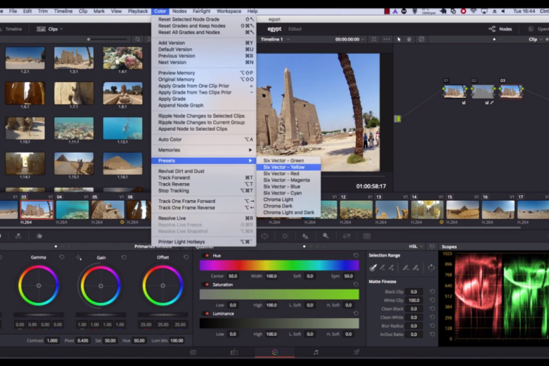Select the qualifier eyedropper picker tool

373,267
